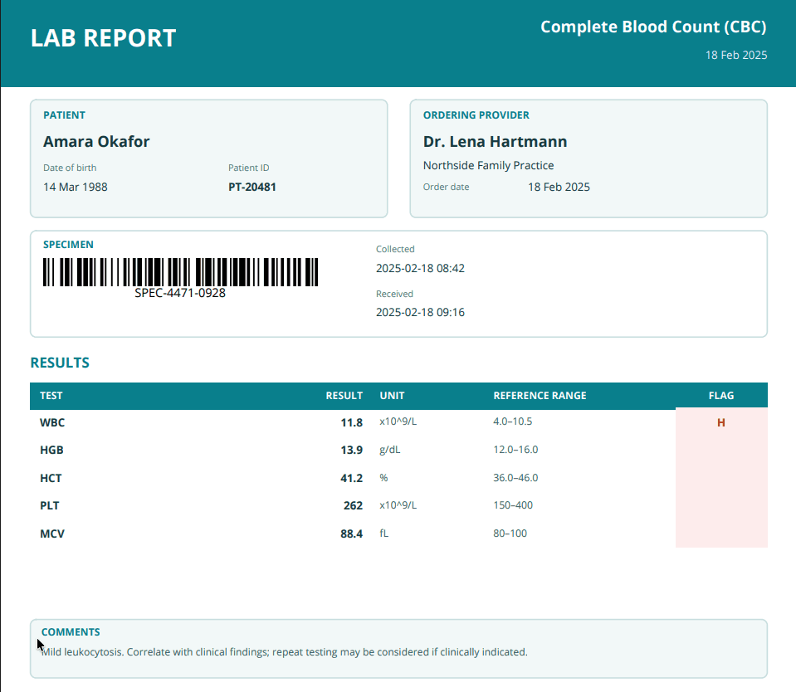
Task: Click HCT result value 41.2
Action: click(351, 479)
